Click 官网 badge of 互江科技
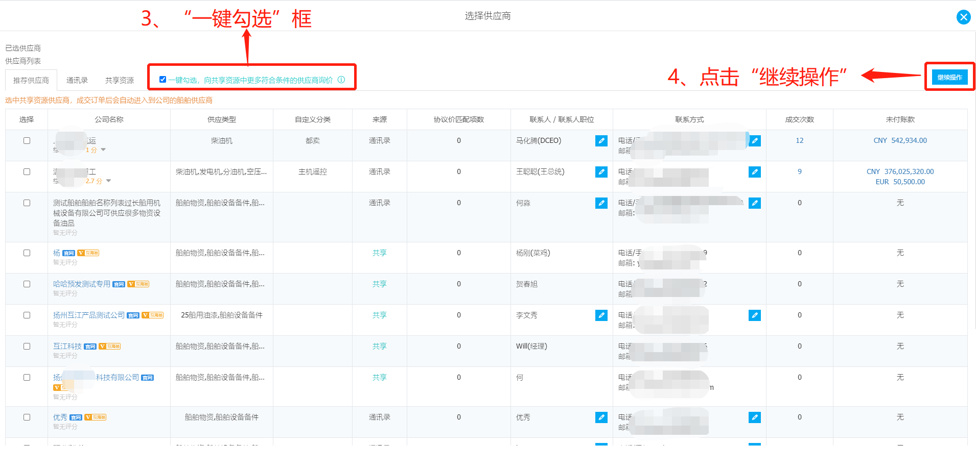 tap(90, 347)
